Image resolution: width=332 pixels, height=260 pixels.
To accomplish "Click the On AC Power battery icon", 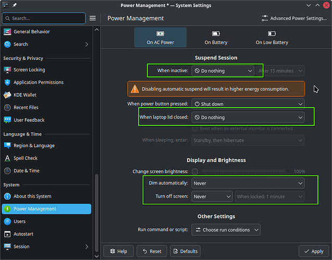I will tap(161, 34).
